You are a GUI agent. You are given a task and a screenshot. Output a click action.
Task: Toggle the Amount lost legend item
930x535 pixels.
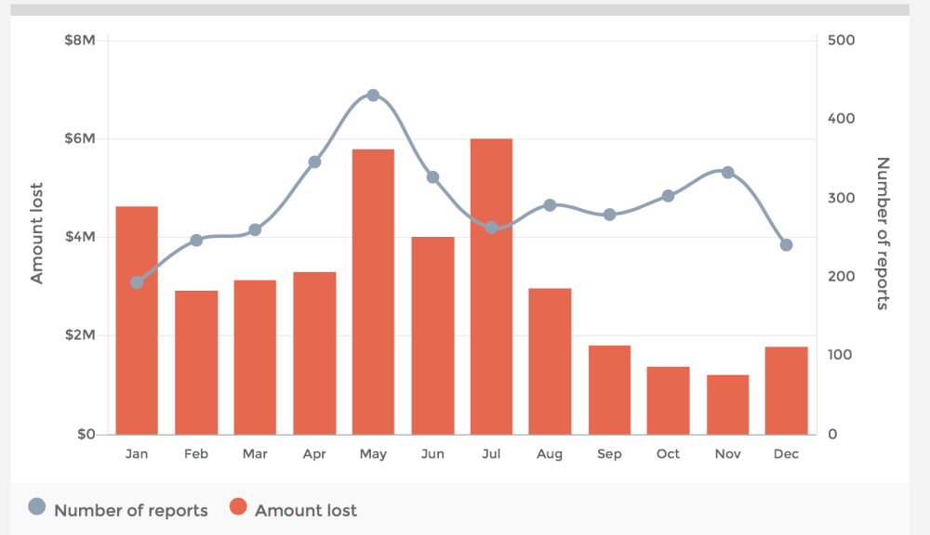[293, 510]
